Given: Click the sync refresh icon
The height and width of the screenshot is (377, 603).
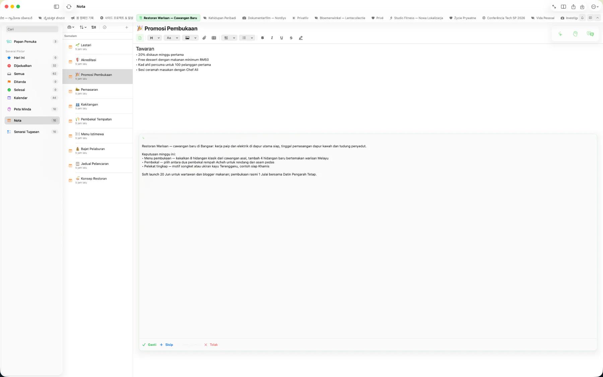Looking at the screenshot, I should (69, 7).
